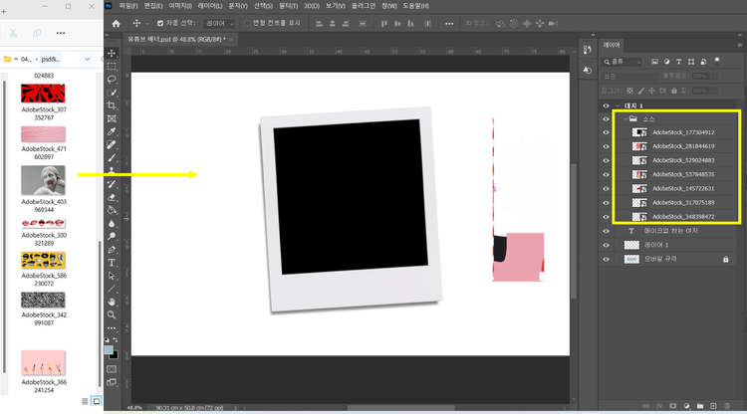Switch to the 레이어 panel tab
The height and width of the screenshot is (414, 747).
click(x=612, y=45)
